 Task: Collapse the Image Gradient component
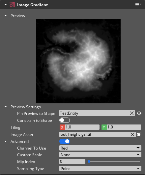pyautogui.click(x=6, y=5)
